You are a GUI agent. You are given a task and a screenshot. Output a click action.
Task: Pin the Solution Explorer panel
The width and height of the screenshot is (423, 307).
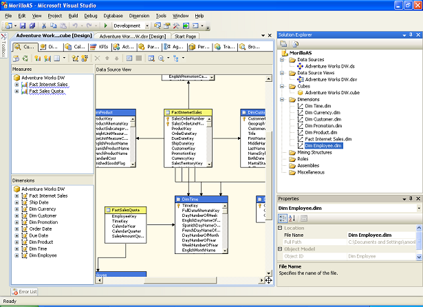[411, 35]
